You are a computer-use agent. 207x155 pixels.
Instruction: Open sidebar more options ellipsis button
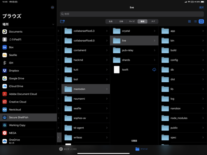[53, 7]
